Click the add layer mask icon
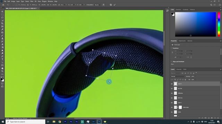 (x=206, y=118)
